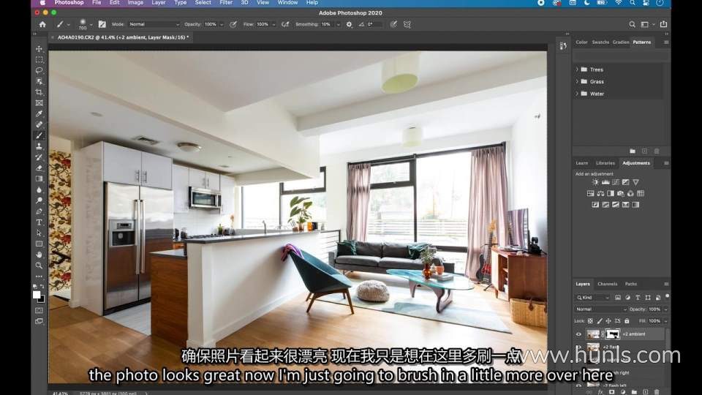Toggle pressure for size button
The height and width of the screenshot is (395, 702).
(393, 25)
